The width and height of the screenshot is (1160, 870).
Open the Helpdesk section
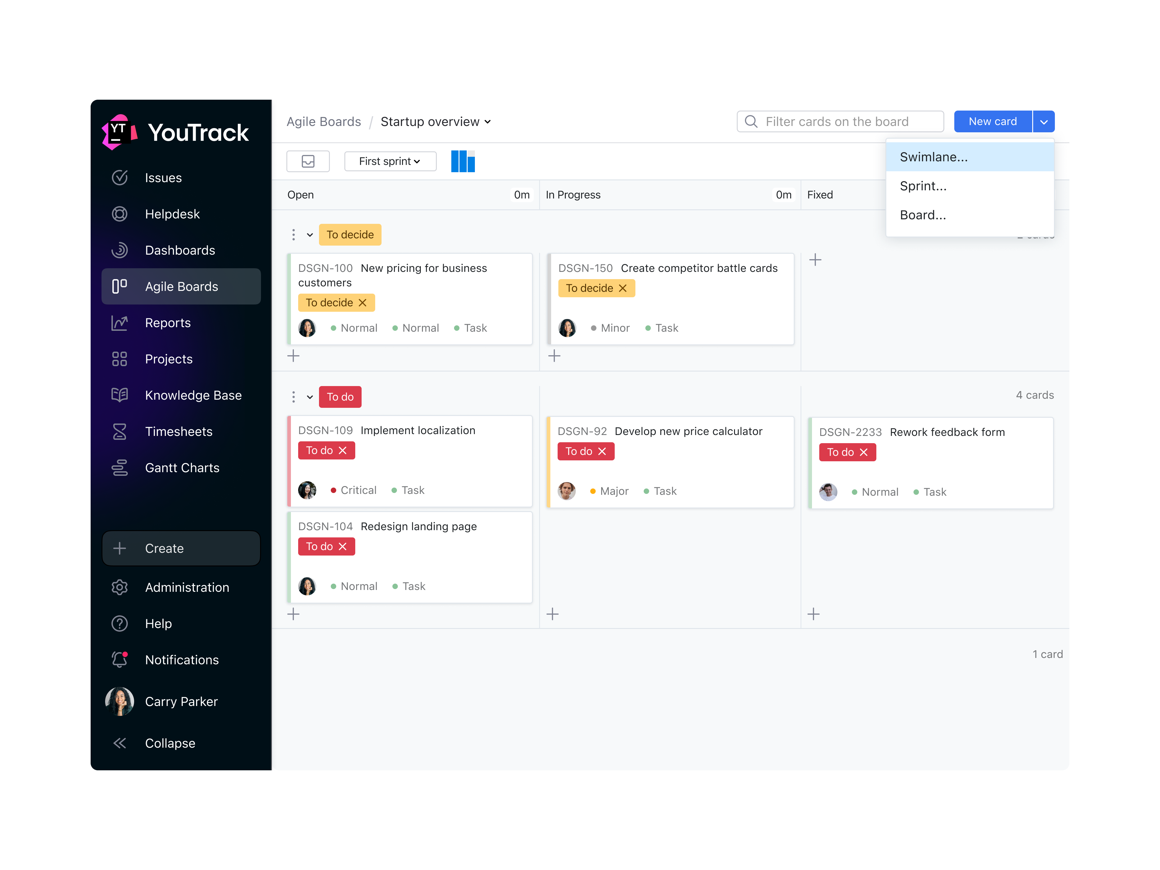pos(172,214)
